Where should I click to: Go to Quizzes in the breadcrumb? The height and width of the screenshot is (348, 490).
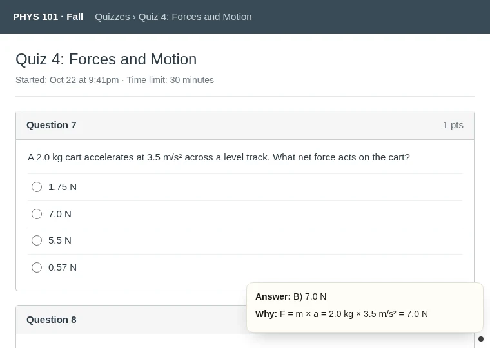[x=112, y=17]
